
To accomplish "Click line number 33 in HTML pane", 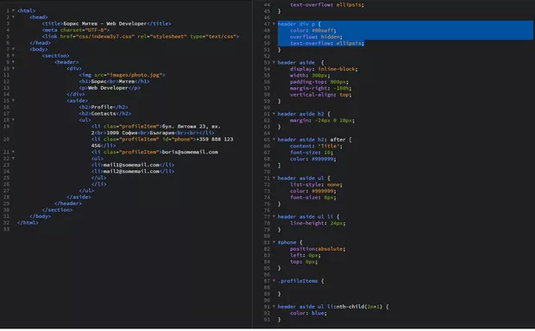I will [x=6, y=229].
